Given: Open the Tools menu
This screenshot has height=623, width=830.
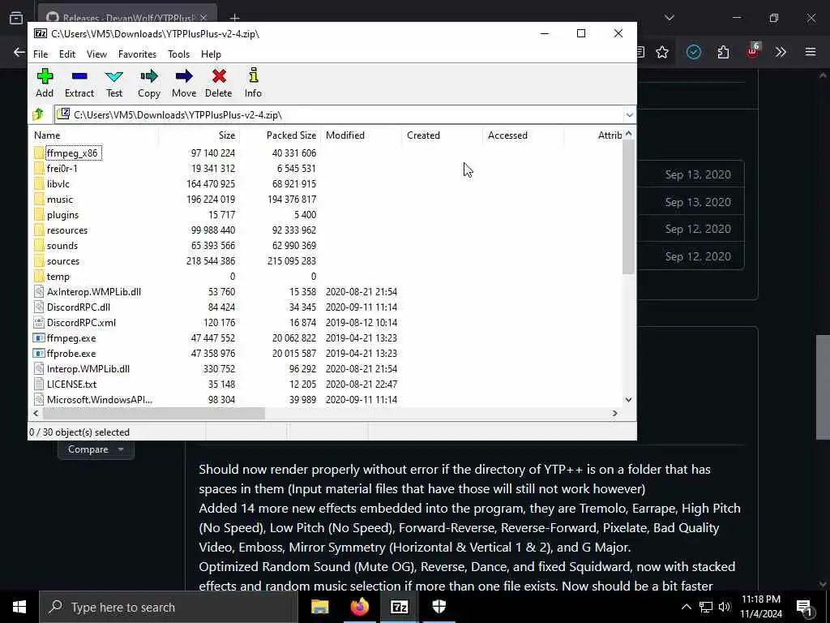Looking at the screenshot, I should (x=178, y=54).
